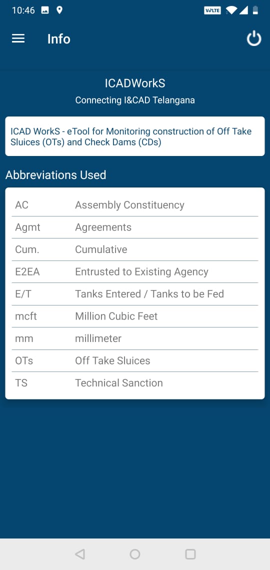Open the hamburger navigation menu

click(18, 38)
